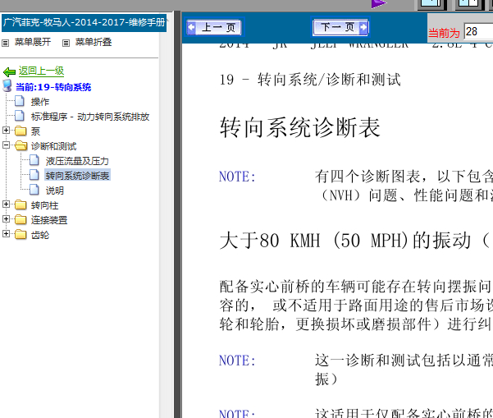Select the 连接装置 folder label
Screen dimensions: 493x418
(x=49, y=220)
